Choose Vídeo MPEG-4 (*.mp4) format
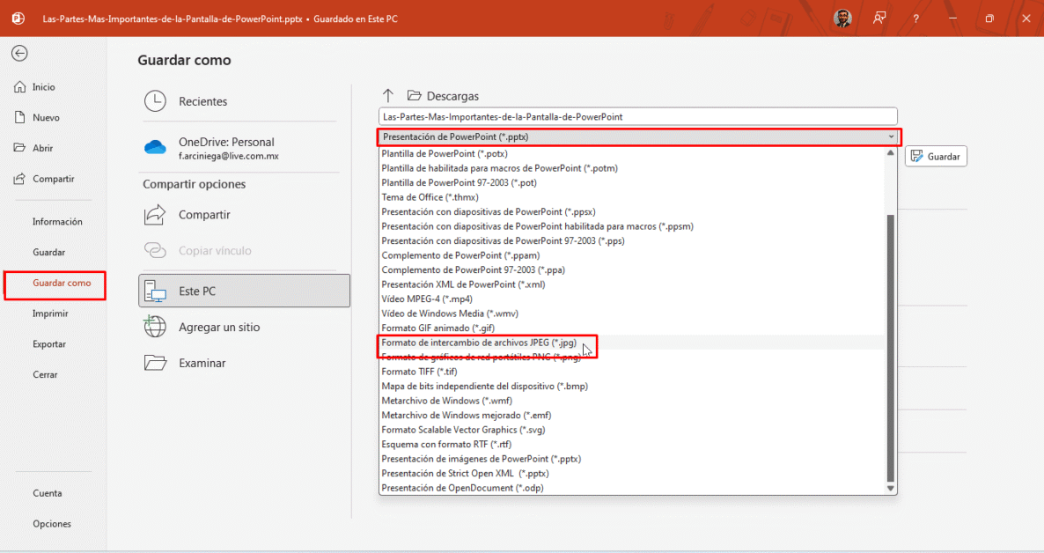Image resolution: width=1044 pixels, height=553 pixels. [x=427, y=299]
